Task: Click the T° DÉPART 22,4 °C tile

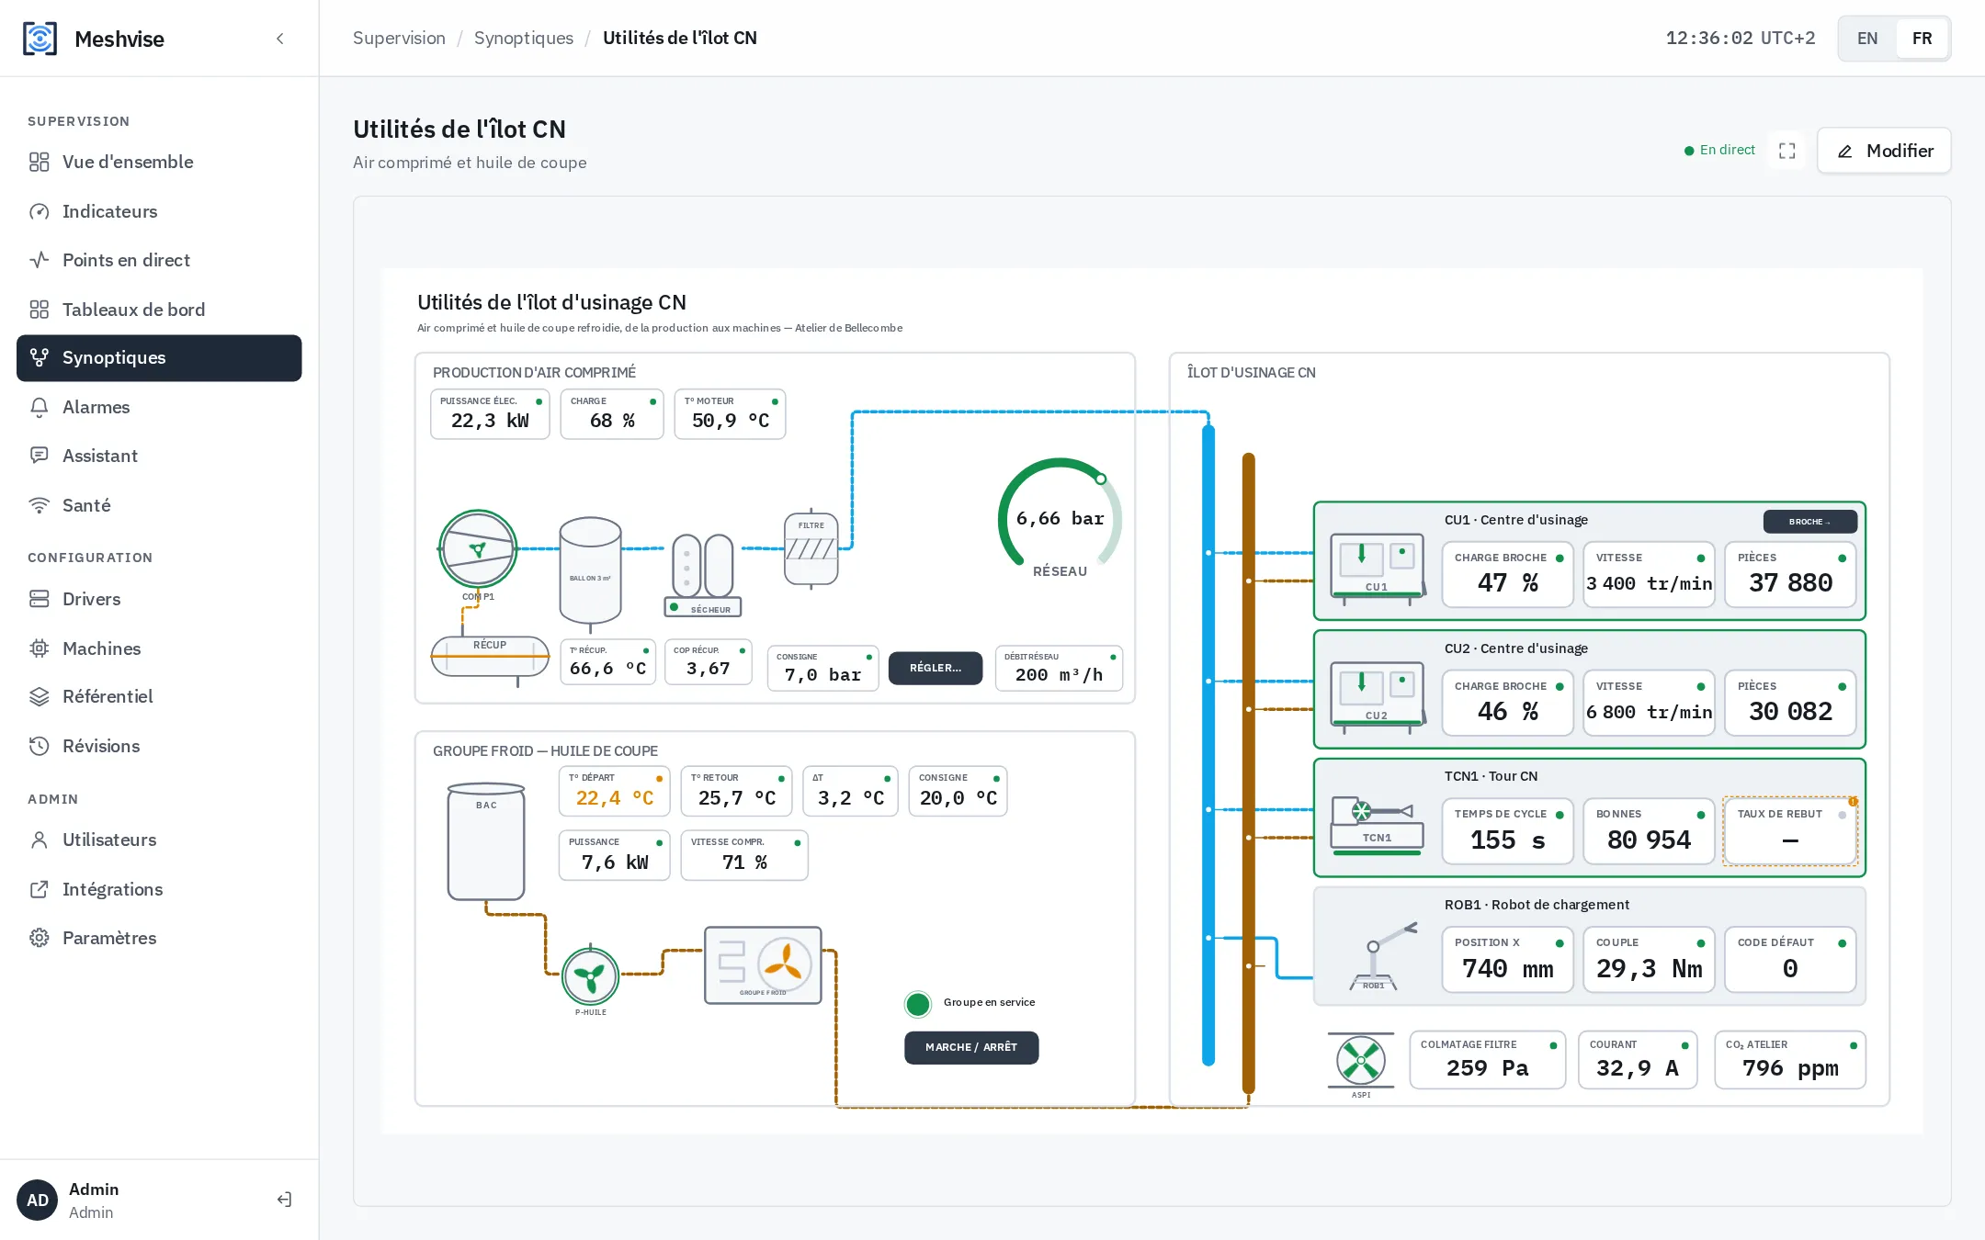Action: 614,791
